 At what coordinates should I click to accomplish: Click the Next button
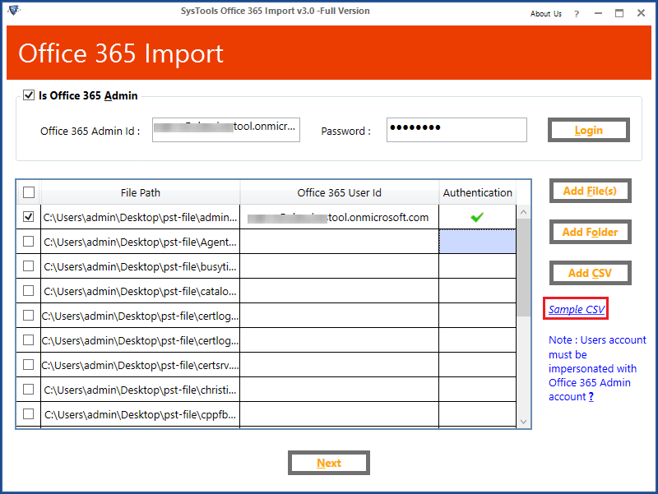point(328,463)
